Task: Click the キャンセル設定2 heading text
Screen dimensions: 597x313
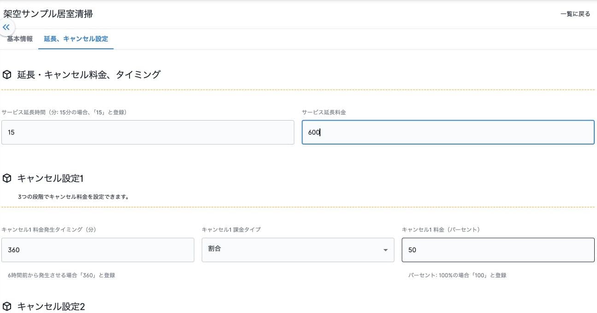Action: [x=51, y=306]
